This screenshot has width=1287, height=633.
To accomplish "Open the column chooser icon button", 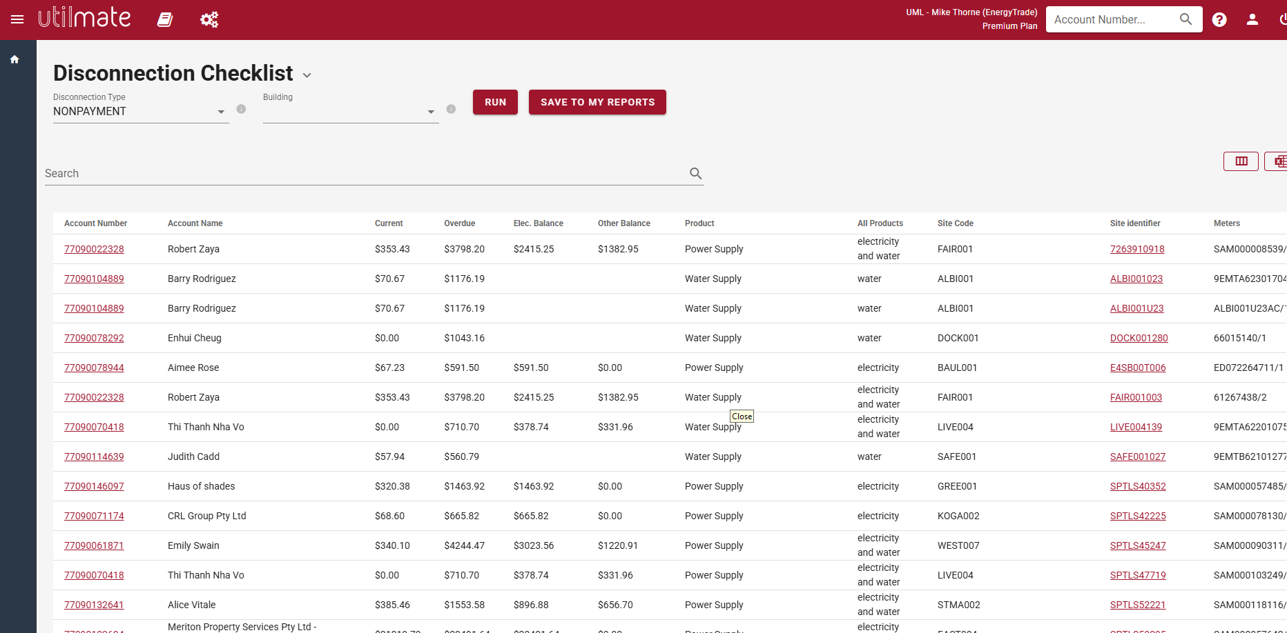I will [x=1241, y=161].
